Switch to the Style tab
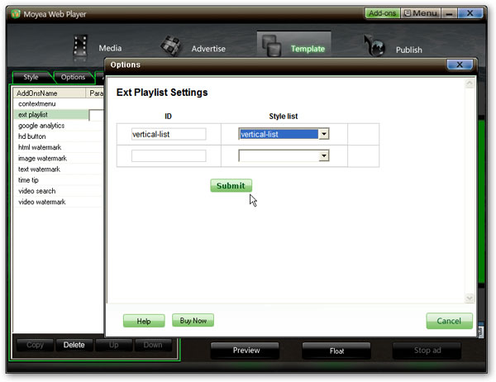This screenshot has height=382, width=496. point(31,77)
